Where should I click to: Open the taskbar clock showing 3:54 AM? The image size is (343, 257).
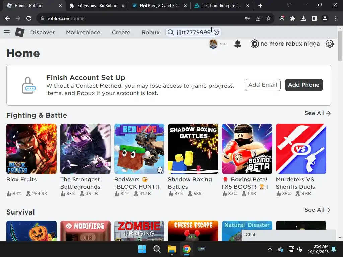pyautogui.click(x=318, y=249)
